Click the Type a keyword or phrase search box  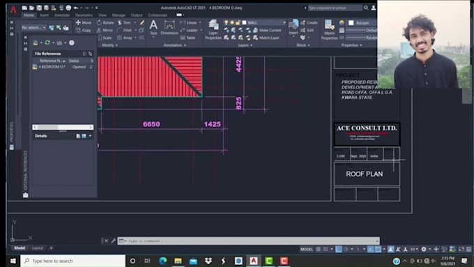(335, 8)
